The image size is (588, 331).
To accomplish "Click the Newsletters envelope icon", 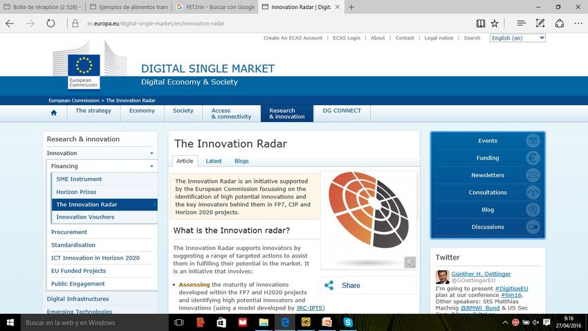I will 533,175.
